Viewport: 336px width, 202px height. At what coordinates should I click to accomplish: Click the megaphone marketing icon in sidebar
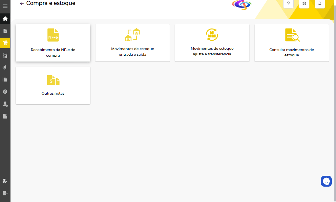(5, 67)
